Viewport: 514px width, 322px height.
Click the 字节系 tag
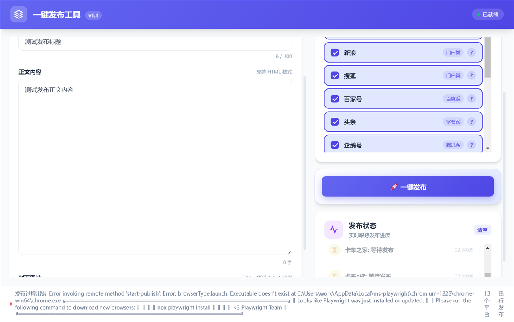453,122
